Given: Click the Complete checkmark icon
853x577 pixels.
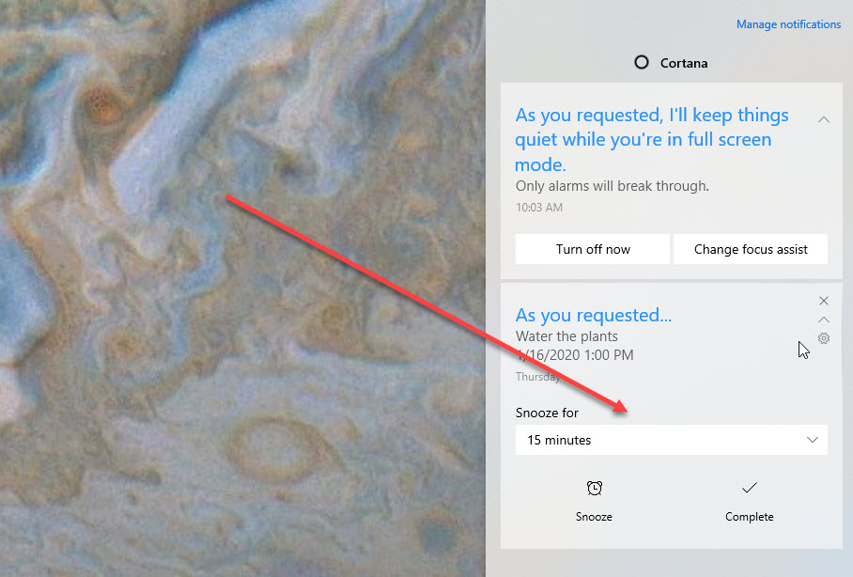Looking at the screenshot, I should tap(749, 488).
